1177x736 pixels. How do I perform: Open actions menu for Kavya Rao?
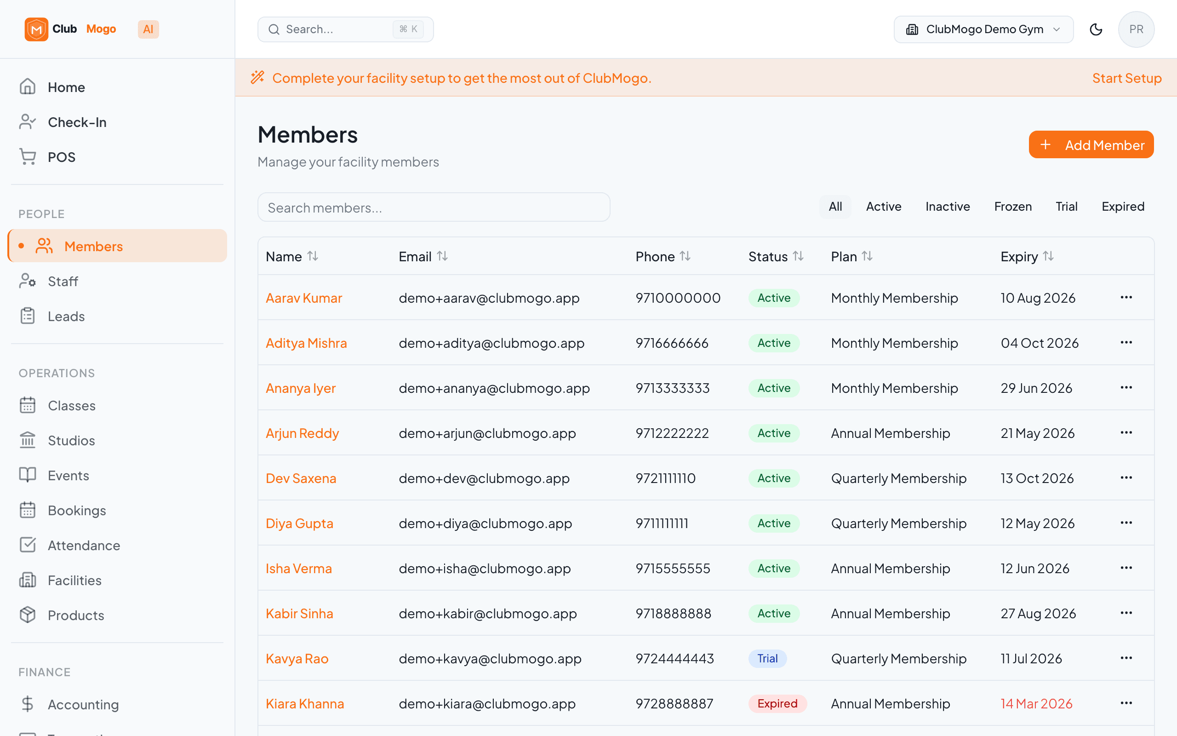pos(1126,658)
